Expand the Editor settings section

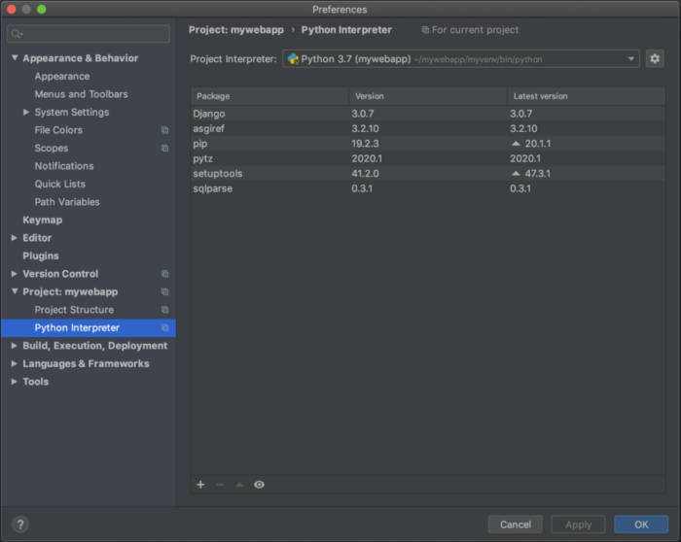click(x=15, y=238)
